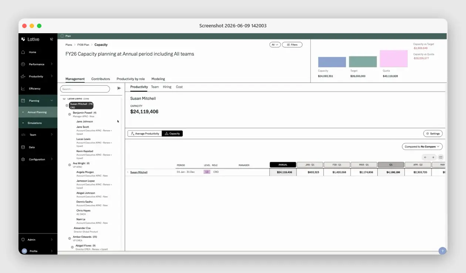Click the Lative logo icon

pos(23,39)
